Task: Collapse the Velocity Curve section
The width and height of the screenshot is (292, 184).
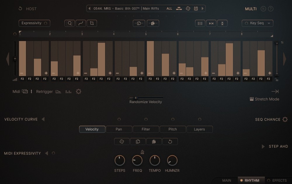Action: point(43,119)
